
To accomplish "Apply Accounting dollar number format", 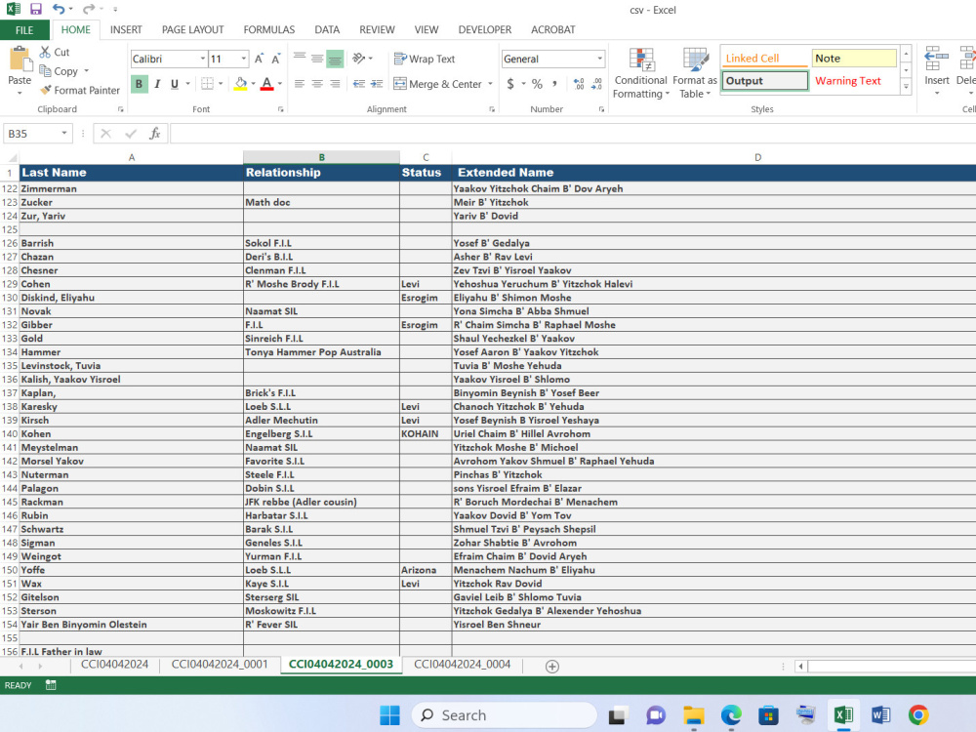I will click(510, 83).
